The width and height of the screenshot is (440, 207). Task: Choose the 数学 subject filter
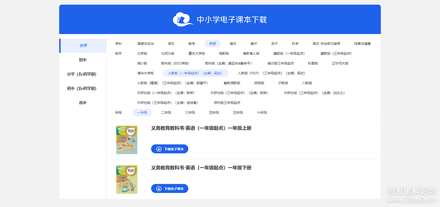[x=191, y=44]
